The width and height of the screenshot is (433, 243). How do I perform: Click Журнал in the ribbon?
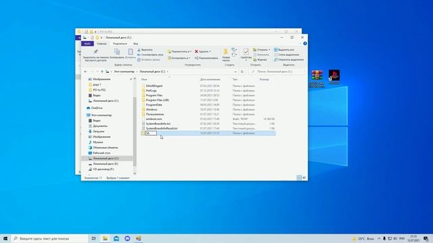coord(260,59)
